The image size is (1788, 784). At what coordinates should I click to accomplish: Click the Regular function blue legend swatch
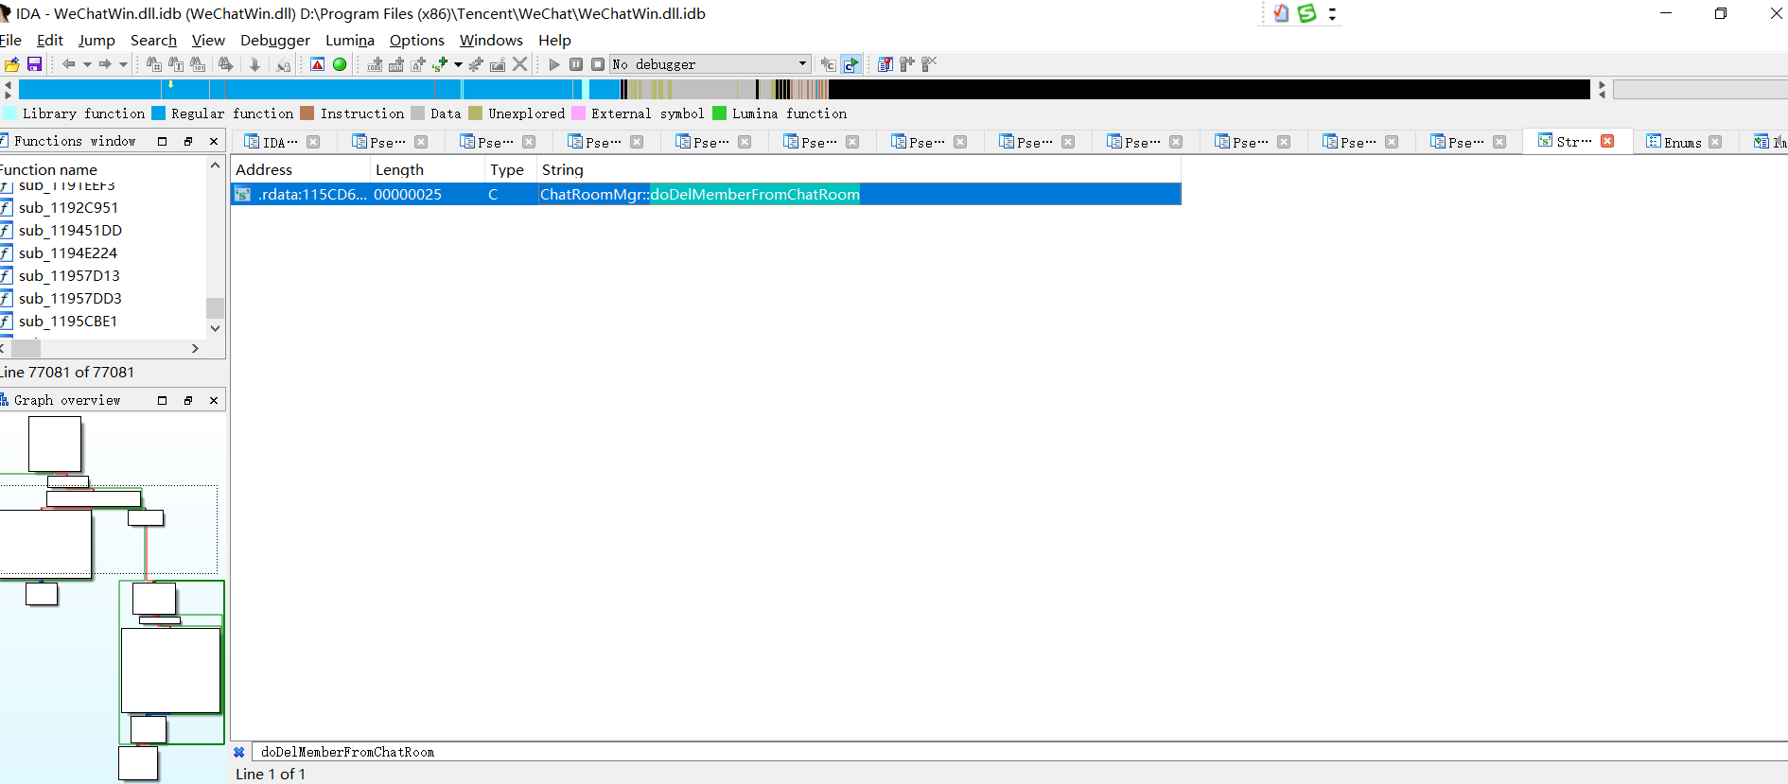click(159, 113)
